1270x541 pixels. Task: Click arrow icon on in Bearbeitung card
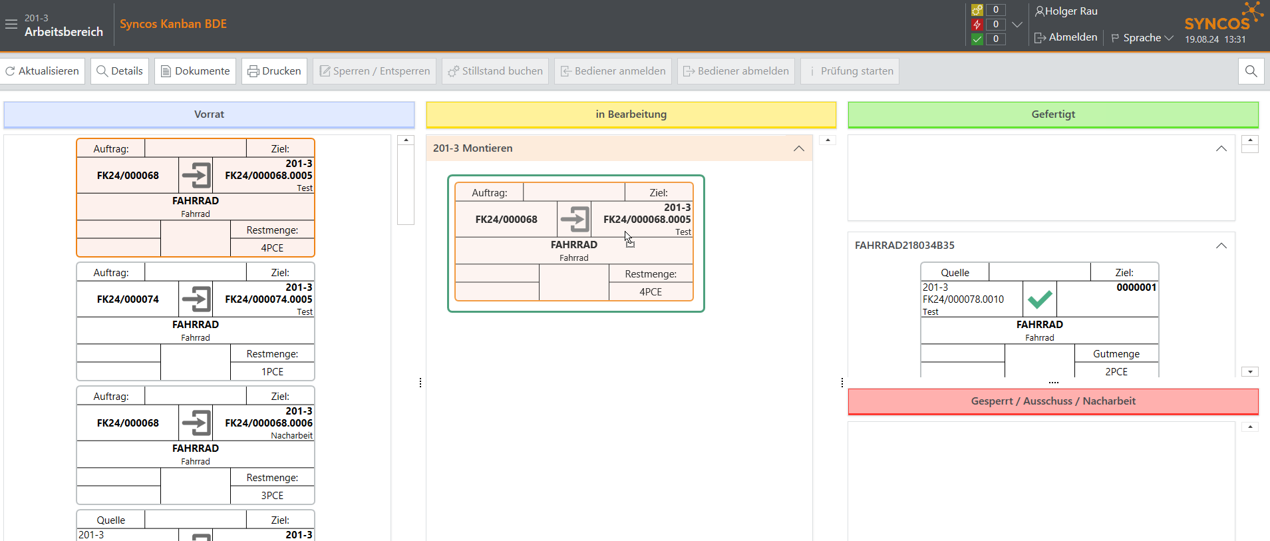coord(574,220)
